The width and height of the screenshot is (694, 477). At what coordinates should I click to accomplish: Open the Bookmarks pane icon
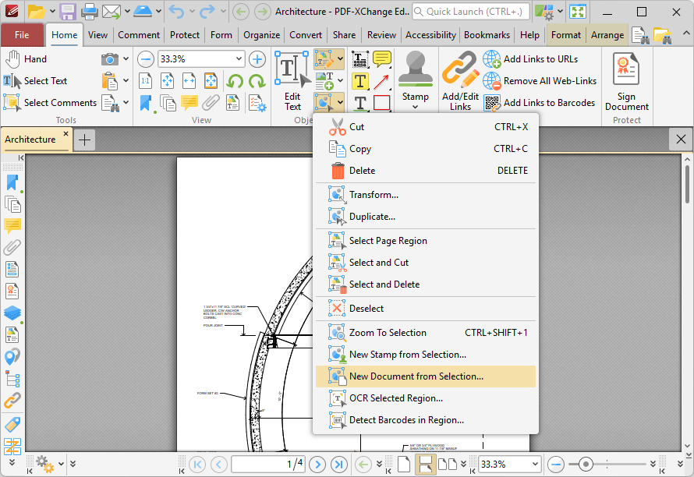pos(12,182)
